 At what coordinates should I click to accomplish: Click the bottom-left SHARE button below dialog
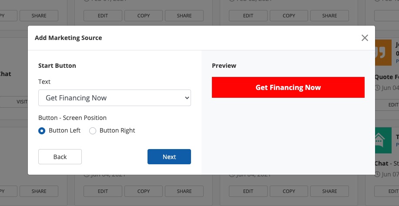pyautogui.click(x=39, y=191)
